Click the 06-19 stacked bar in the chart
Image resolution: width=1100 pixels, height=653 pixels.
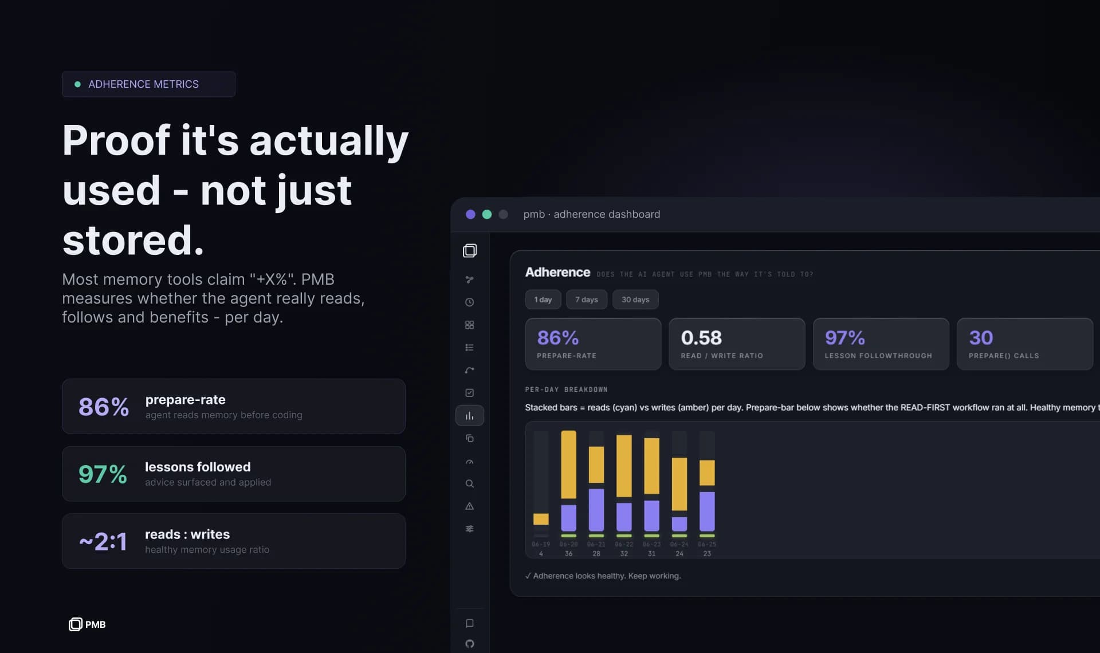tap(541, 481)
